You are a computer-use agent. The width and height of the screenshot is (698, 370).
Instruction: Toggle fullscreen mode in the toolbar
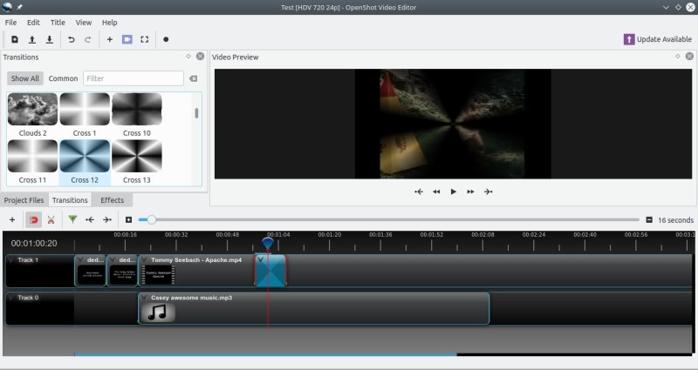point(144,39)
